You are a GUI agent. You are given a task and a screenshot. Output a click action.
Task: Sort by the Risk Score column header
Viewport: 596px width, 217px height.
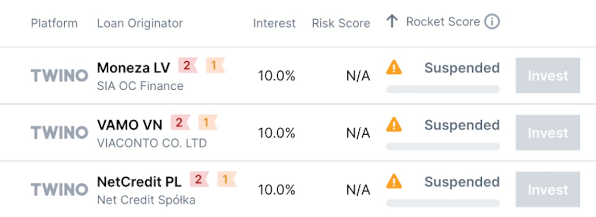pyautogui.click(x=341, y=23)
